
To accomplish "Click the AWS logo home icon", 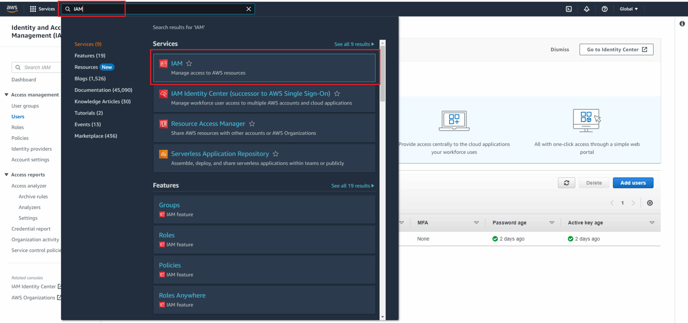I will (12, 9).
